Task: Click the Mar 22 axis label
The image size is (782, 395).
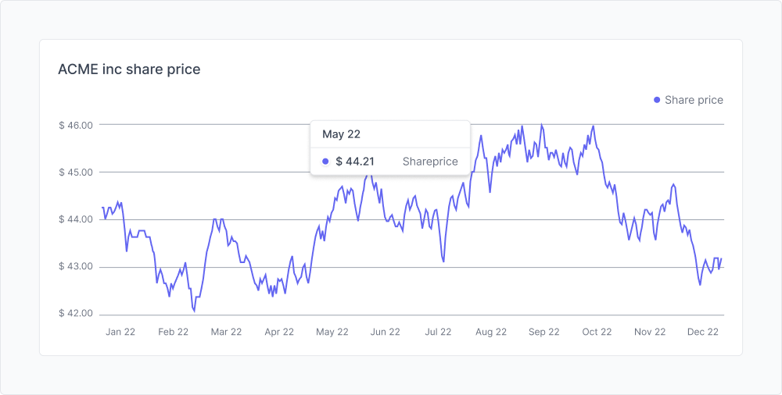Action: [226, 332]
